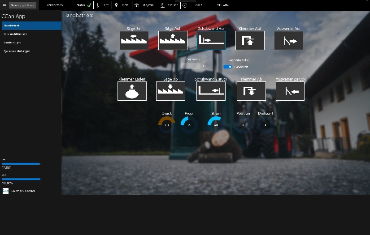Screen dimensions: 370x235
Task: Trigger the Klemmer Ab clamp-down button
Action: coord(251,91)
